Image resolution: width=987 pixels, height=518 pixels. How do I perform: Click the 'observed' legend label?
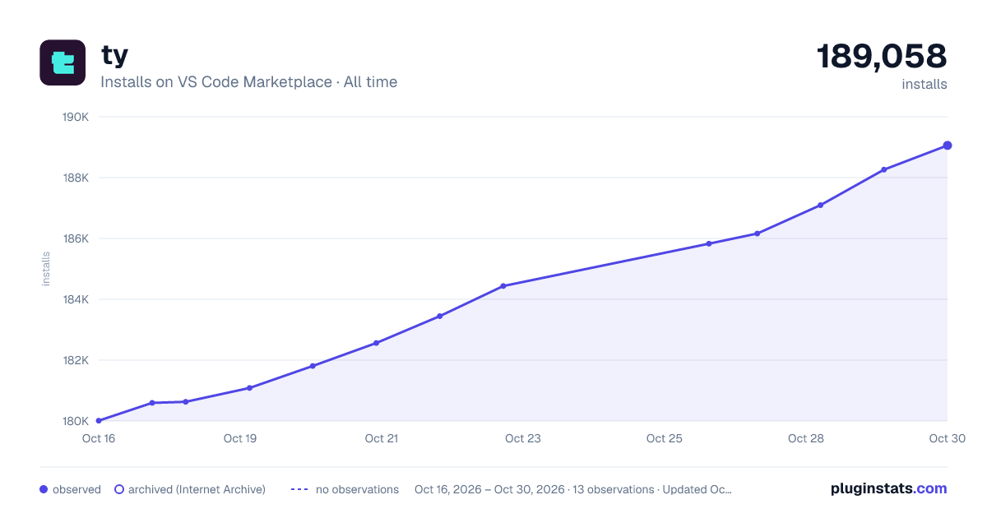(76, 489)
